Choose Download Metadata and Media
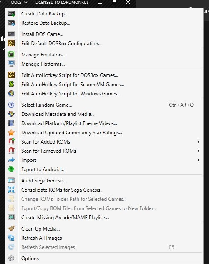209x264 pixels. (x=58, y=114)
